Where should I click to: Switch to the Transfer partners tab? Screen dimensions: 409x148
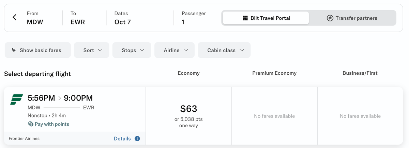353,18
